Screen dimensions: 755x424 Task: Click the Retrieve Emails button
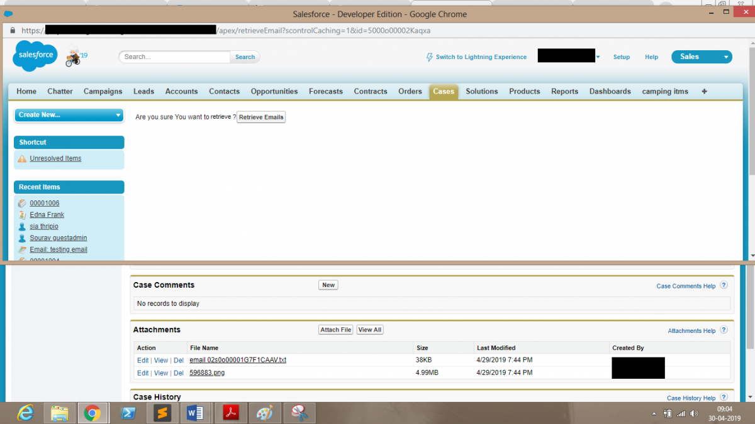tap(260, 117)
